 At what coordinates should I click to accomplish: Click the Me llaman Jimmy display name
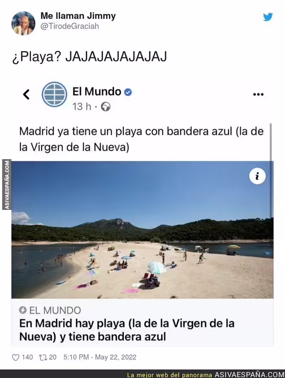[78, 16]
